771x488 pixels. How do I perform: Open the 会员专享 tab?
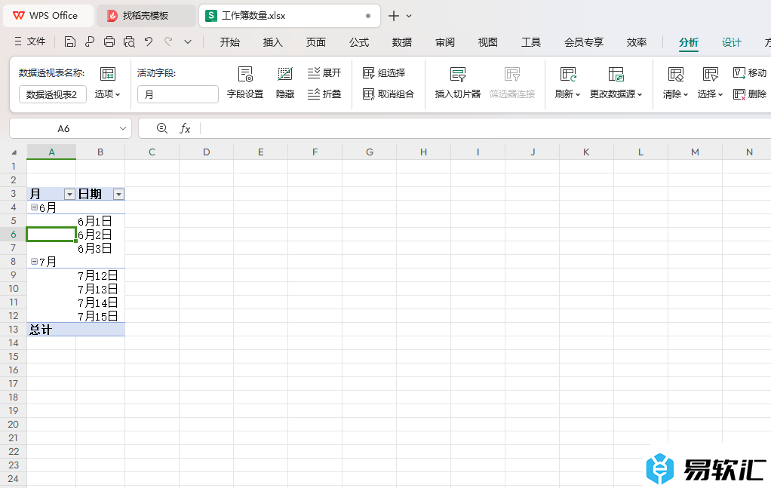point(584,42)
